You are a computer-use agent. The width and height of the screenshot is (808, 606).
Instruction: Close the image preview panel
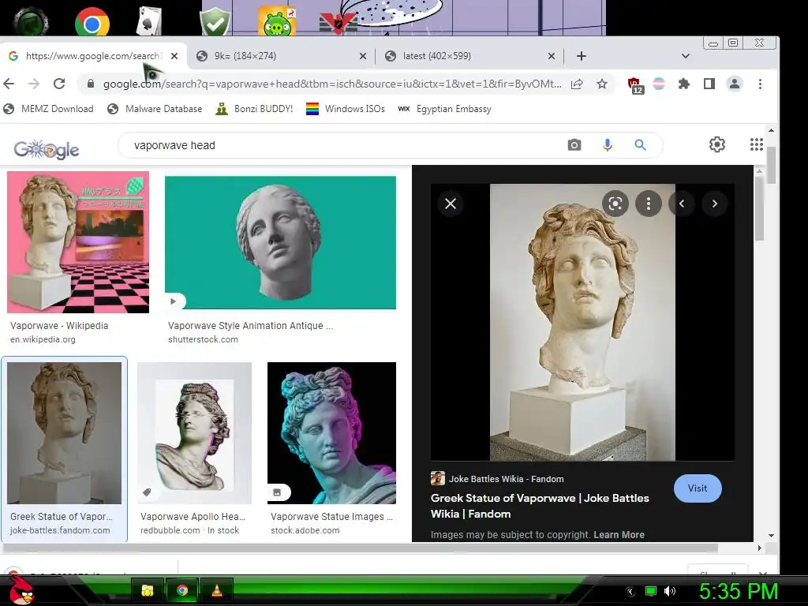[x=451, y=204]
